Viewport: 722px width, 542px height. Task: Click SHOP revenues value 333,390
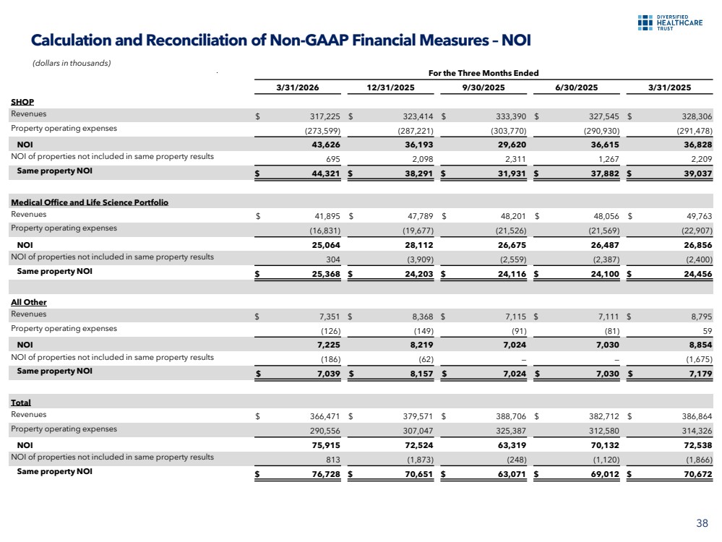tap(511, 116)
